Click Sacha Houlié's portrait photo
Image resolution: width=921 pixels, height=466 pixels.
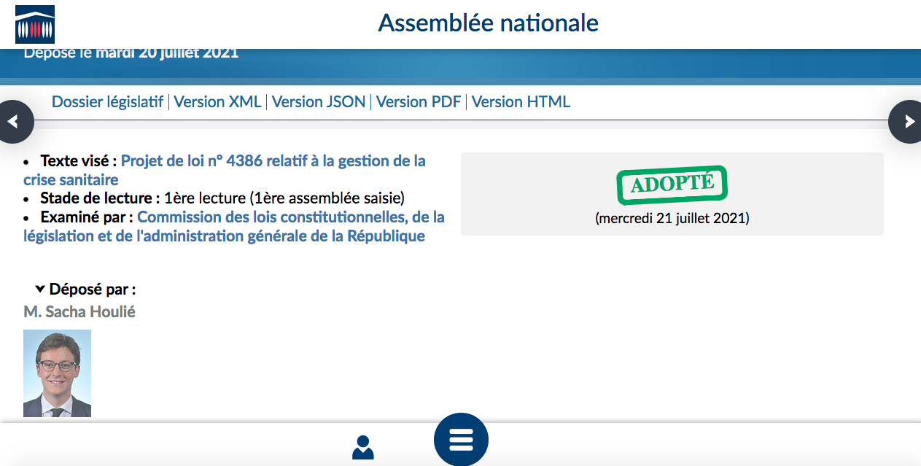click(57, 373)
